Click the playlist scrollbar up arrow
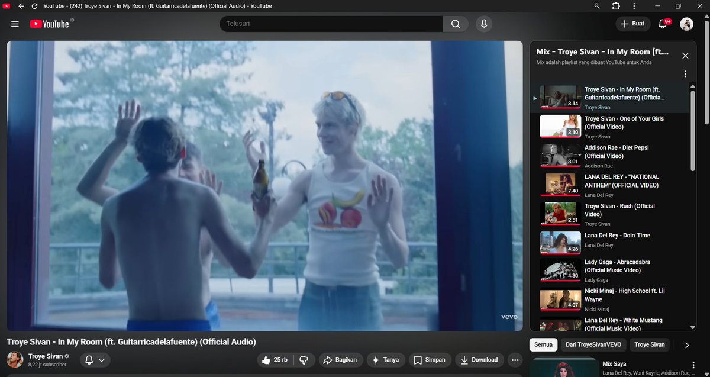Viewport: 710px width, 377px height. 693,86
